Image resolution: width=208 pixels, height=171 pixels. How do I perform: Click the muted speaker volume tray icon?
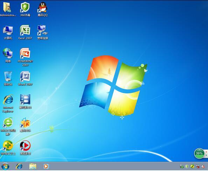point(203,166)
